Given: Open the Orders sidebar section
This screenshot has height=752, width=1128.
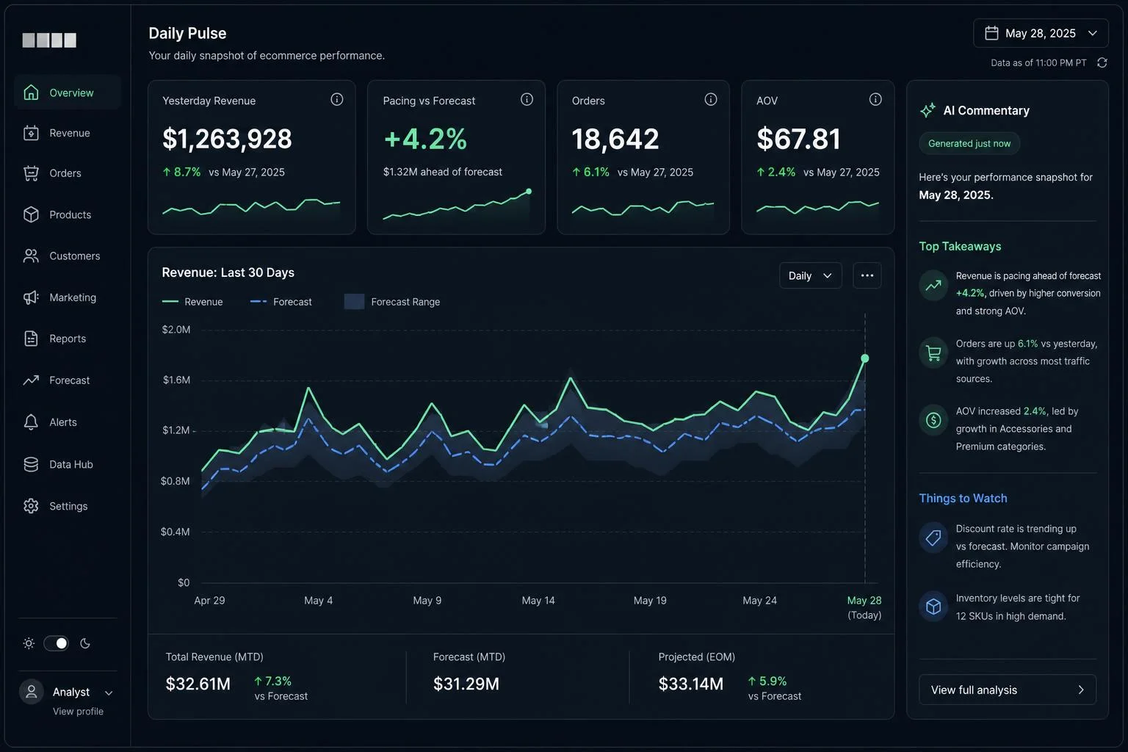Looking at the screenshot, I should 68,173.
